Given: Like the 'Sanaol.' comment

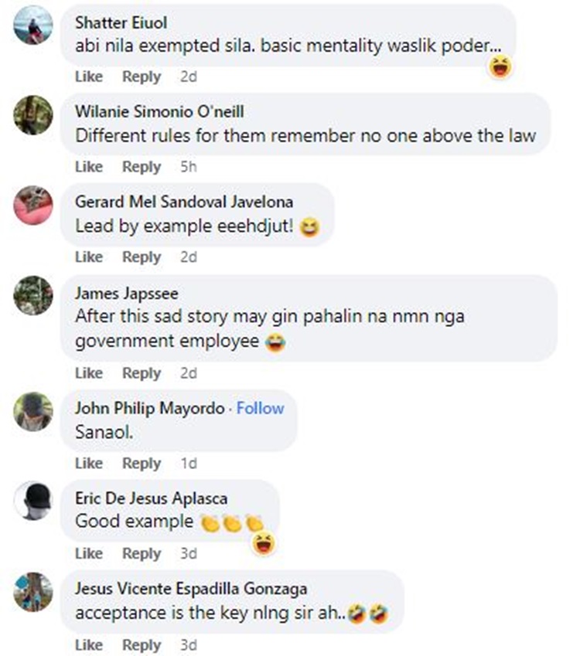Looking at the screenshot, I should 89,463.
